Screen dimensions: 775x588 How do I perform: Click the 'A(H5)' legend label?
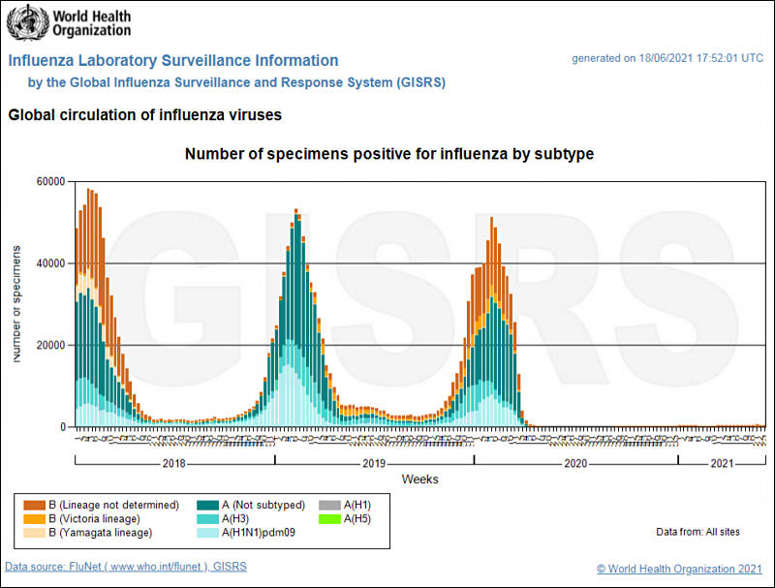click(357, 519)
